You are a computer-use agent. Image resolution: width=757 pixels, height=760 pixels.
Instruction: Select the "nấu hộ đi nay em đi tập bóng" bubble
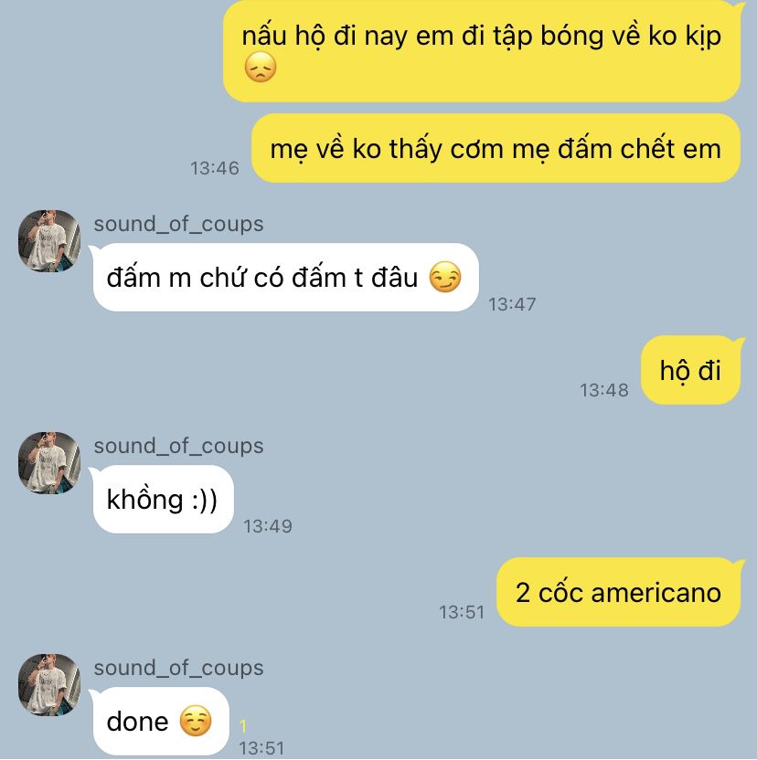click(482, 51)
